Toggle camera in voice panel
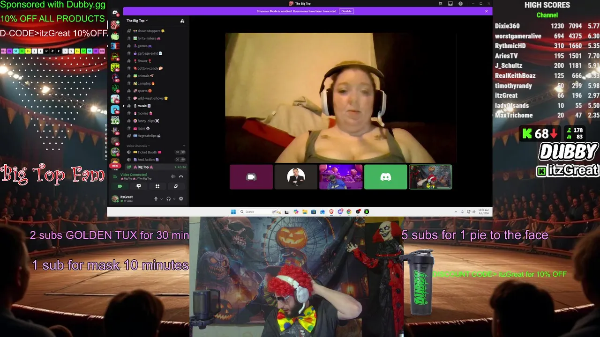 [120, 186]
